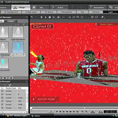Open the Camera section
The height and width of the screenshot is (118, 118).
[x=96, y=12]
